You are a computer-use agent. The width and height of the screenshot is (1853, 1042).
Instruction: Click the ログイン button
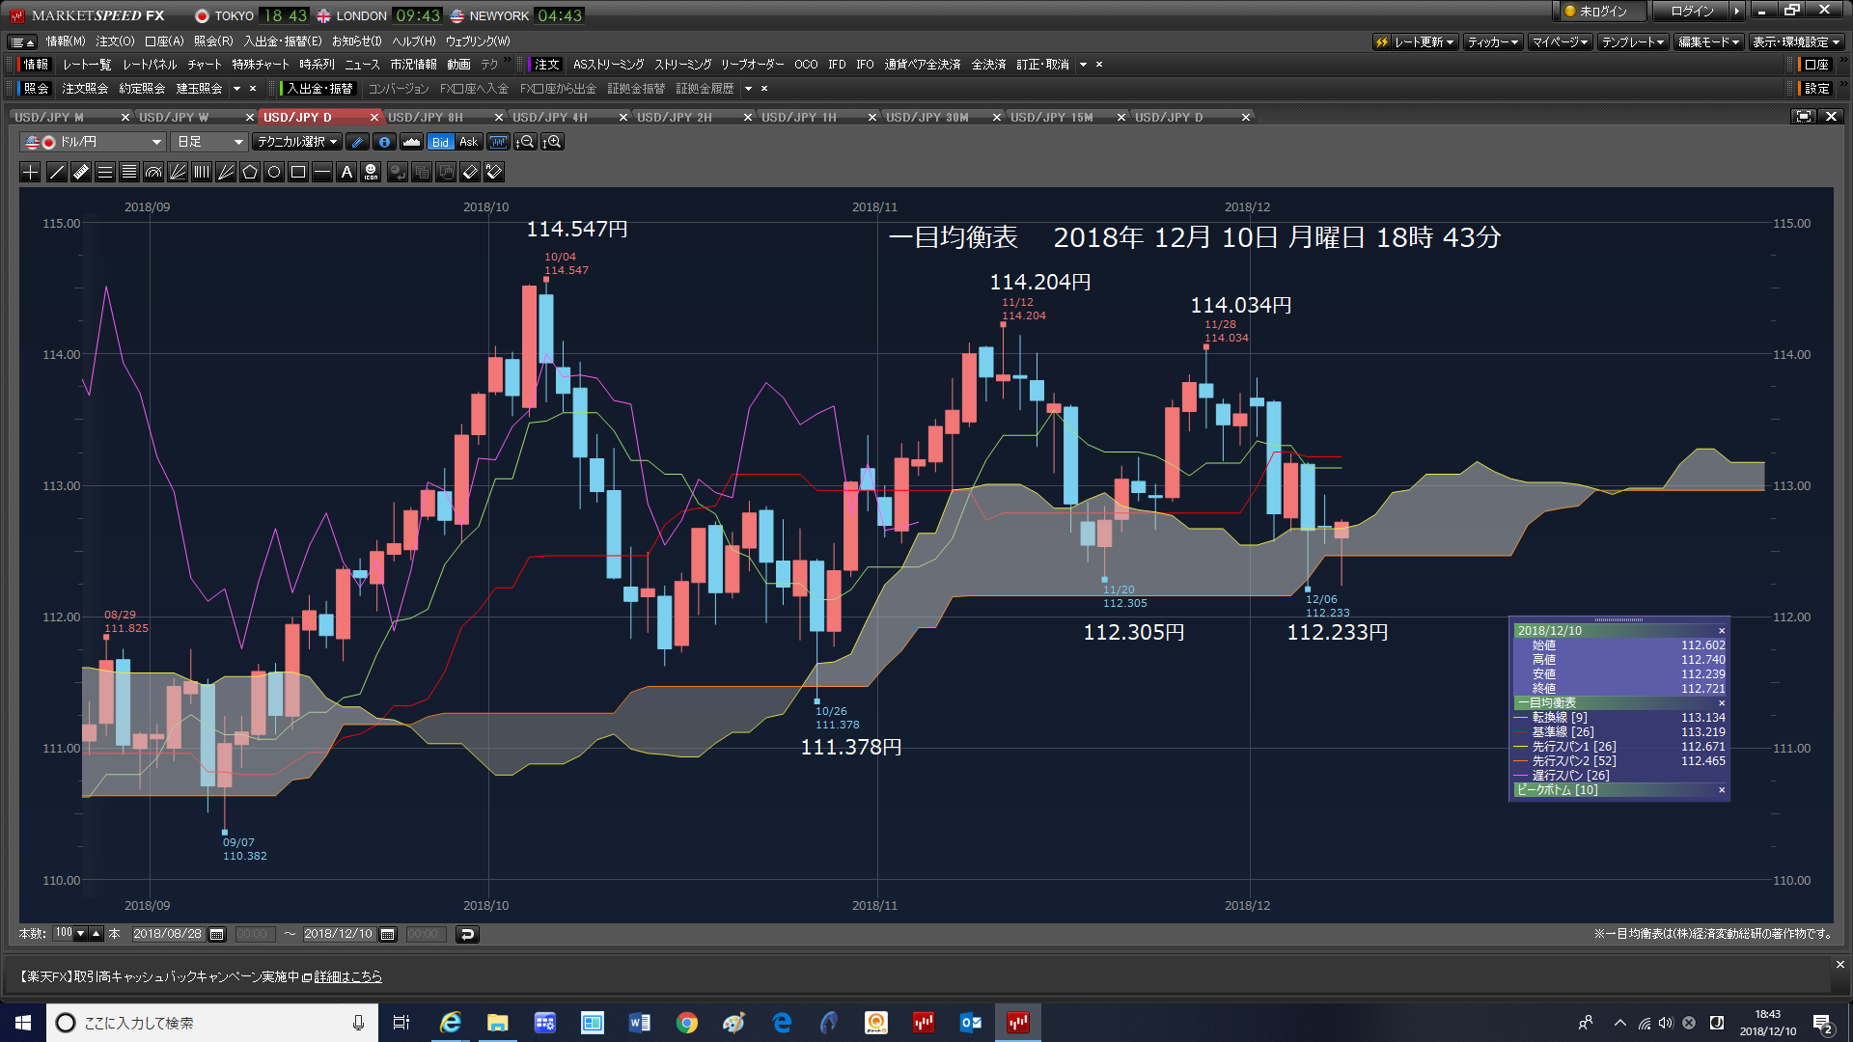(1692, 12)
